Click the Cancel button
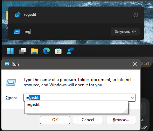Screen dimensions: 153x131 click(88, 120)
